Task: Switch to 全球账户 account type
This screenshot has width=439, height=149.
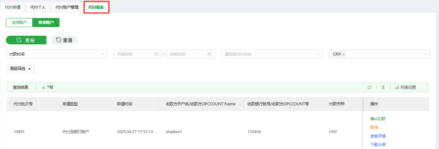Action: click(19, 22)
